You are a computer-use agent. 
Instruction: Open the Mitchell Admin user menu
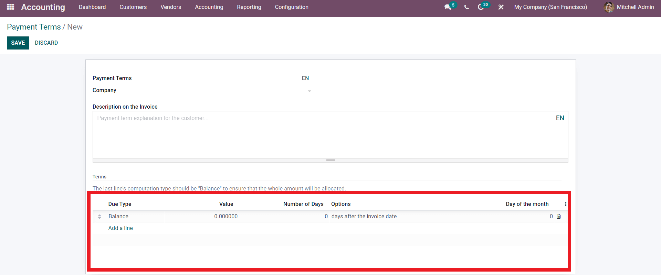(629, 7)
